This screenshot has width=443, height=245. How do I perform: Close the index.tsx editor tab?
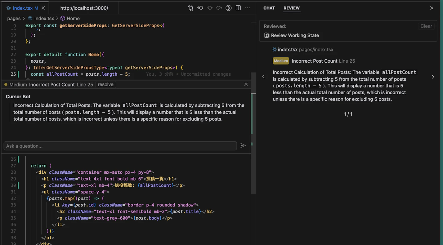point(43,8)
